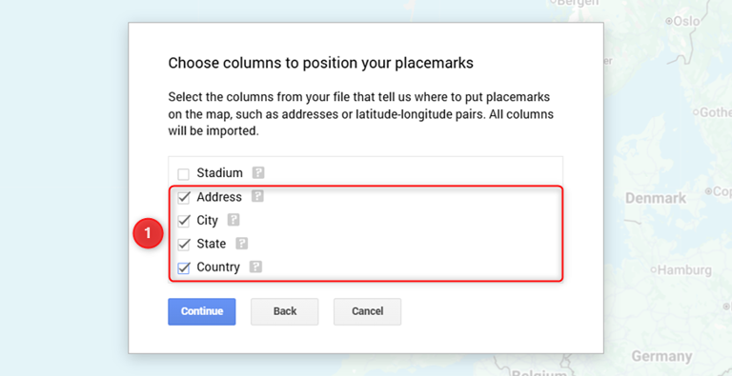Select the State label text

(212, 244)
